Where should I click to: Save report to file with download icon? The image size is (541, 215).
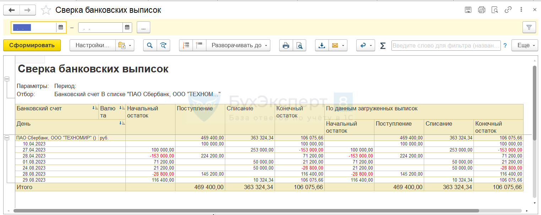click(x=322, y=45)
